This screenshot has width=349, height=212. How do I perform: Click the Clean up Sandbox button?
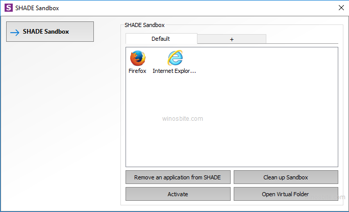click(286, 177)
